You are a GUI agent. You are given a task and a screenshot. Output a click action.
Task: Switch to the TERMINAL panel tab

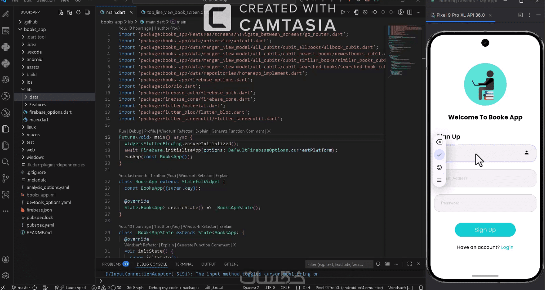pos(184,264)
